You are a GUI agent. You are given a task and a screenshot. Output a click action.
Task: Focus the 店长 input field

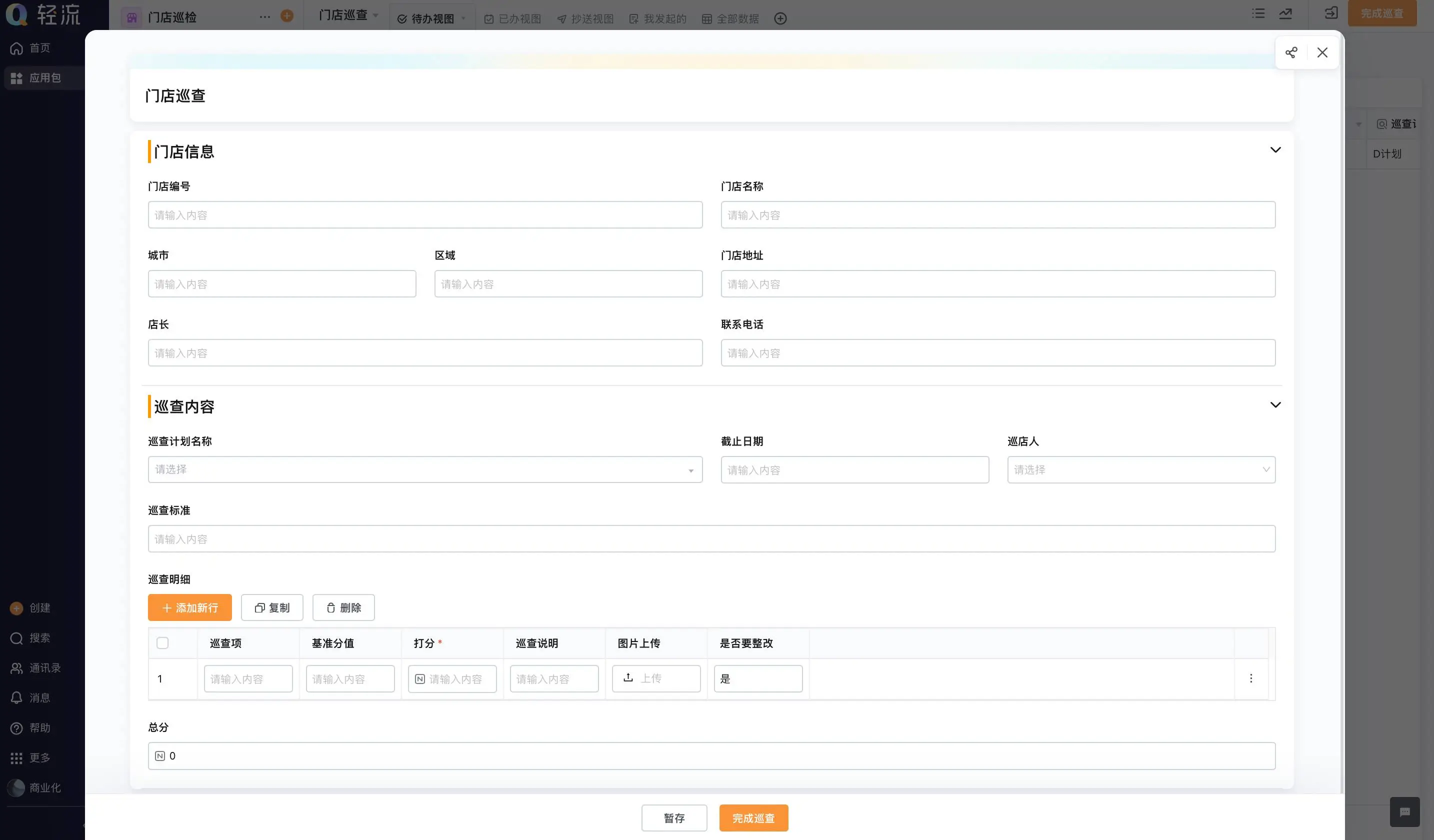point(425,353)
